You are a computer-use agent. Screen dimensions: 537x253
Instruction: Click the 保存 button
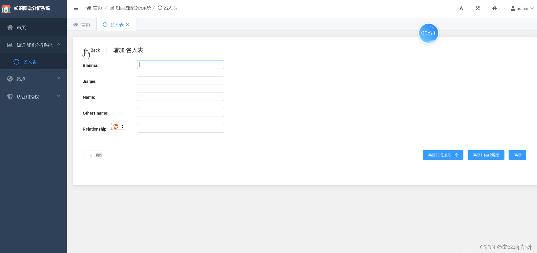coord(517,155)
